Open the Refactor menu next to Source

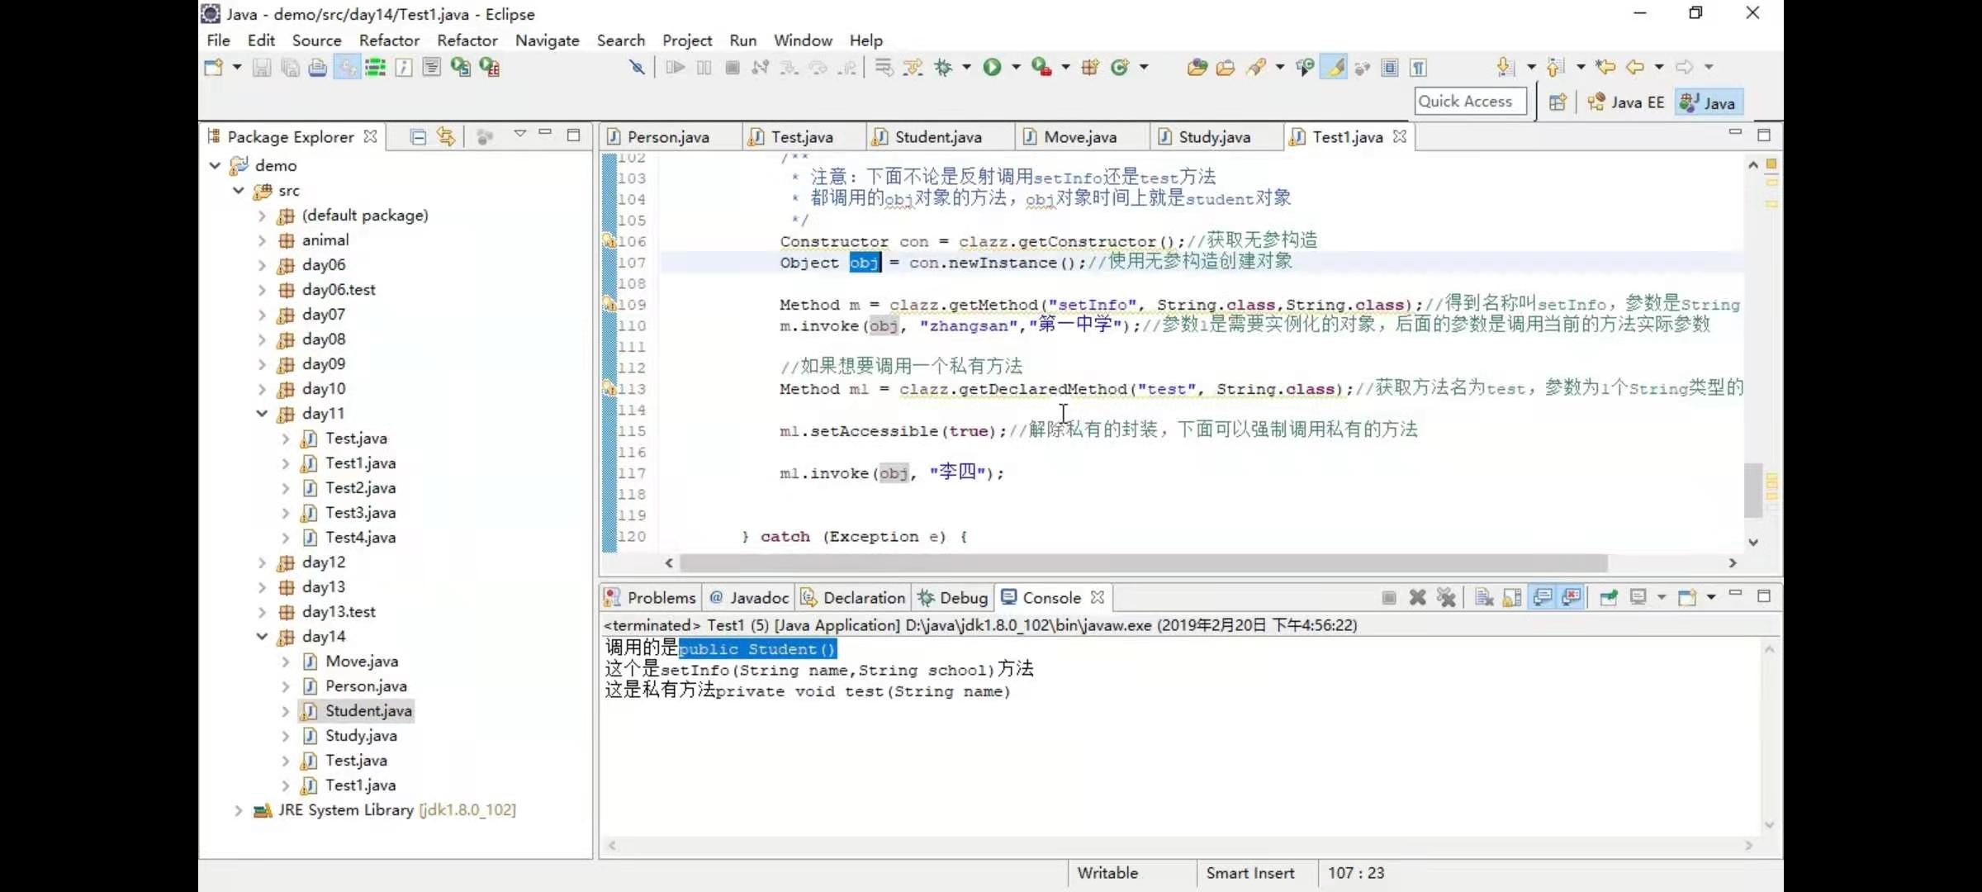[x=389, y=40]
